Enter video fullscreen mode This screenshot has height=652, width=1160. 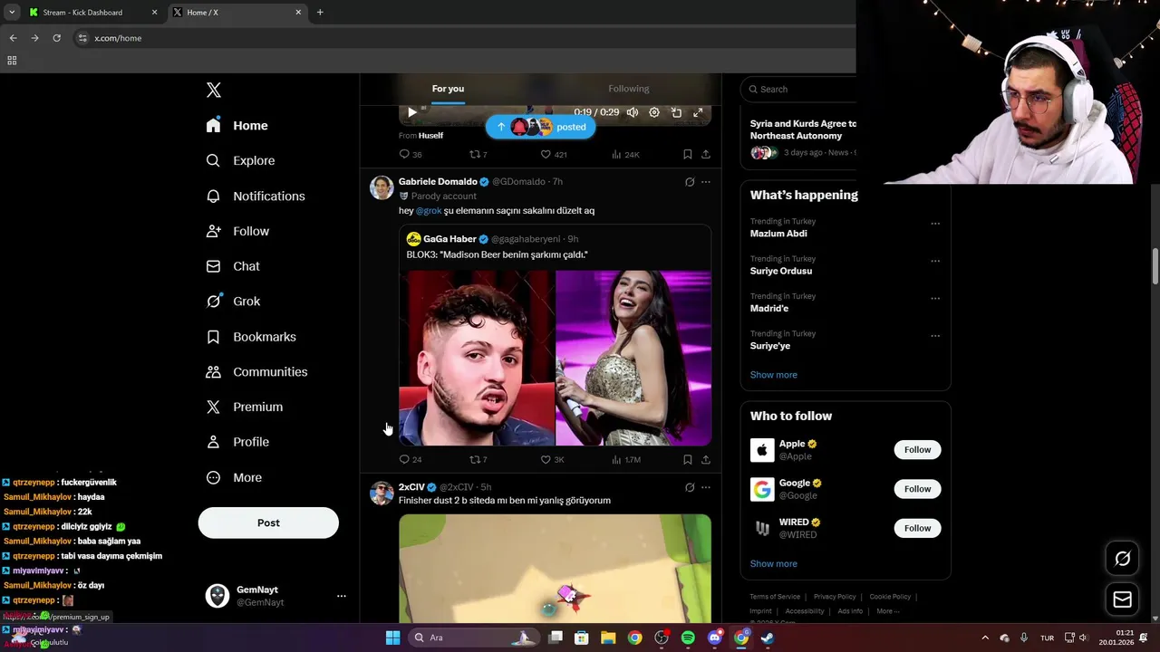(x=698, y=112)
